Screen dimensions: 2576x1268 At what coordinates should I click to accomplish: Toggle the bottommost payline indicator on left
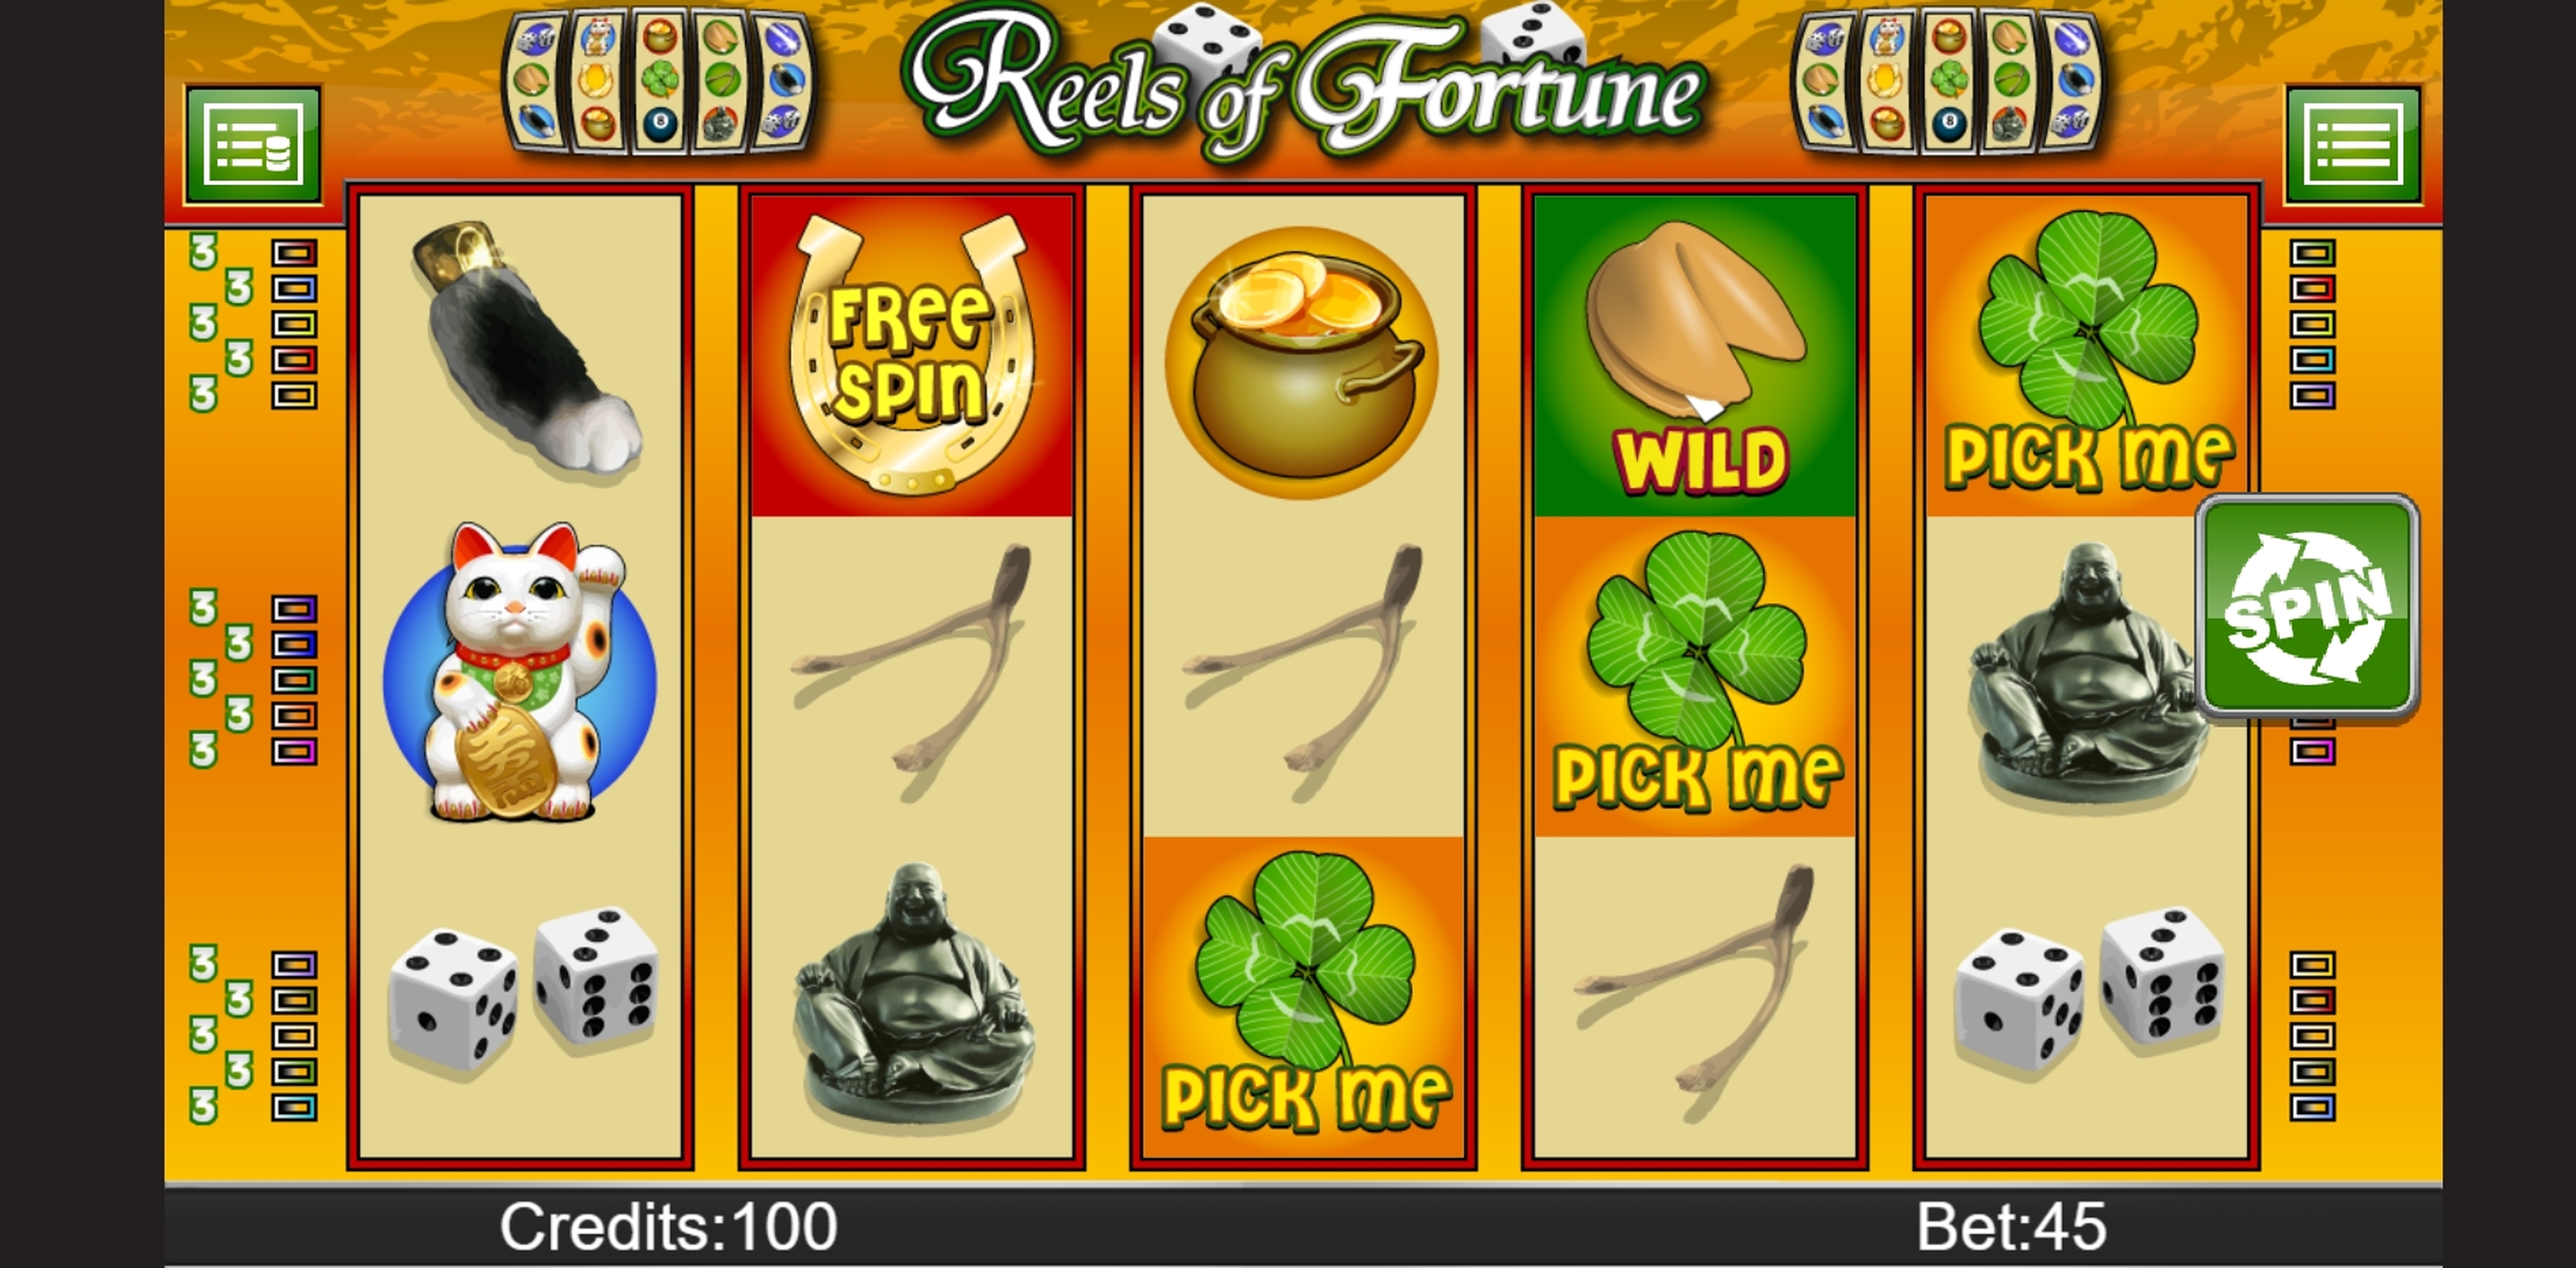[x=294, y=1107]
